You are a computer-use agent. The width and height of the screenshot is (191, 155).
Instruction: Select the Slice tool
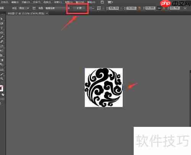click(2, 74)
